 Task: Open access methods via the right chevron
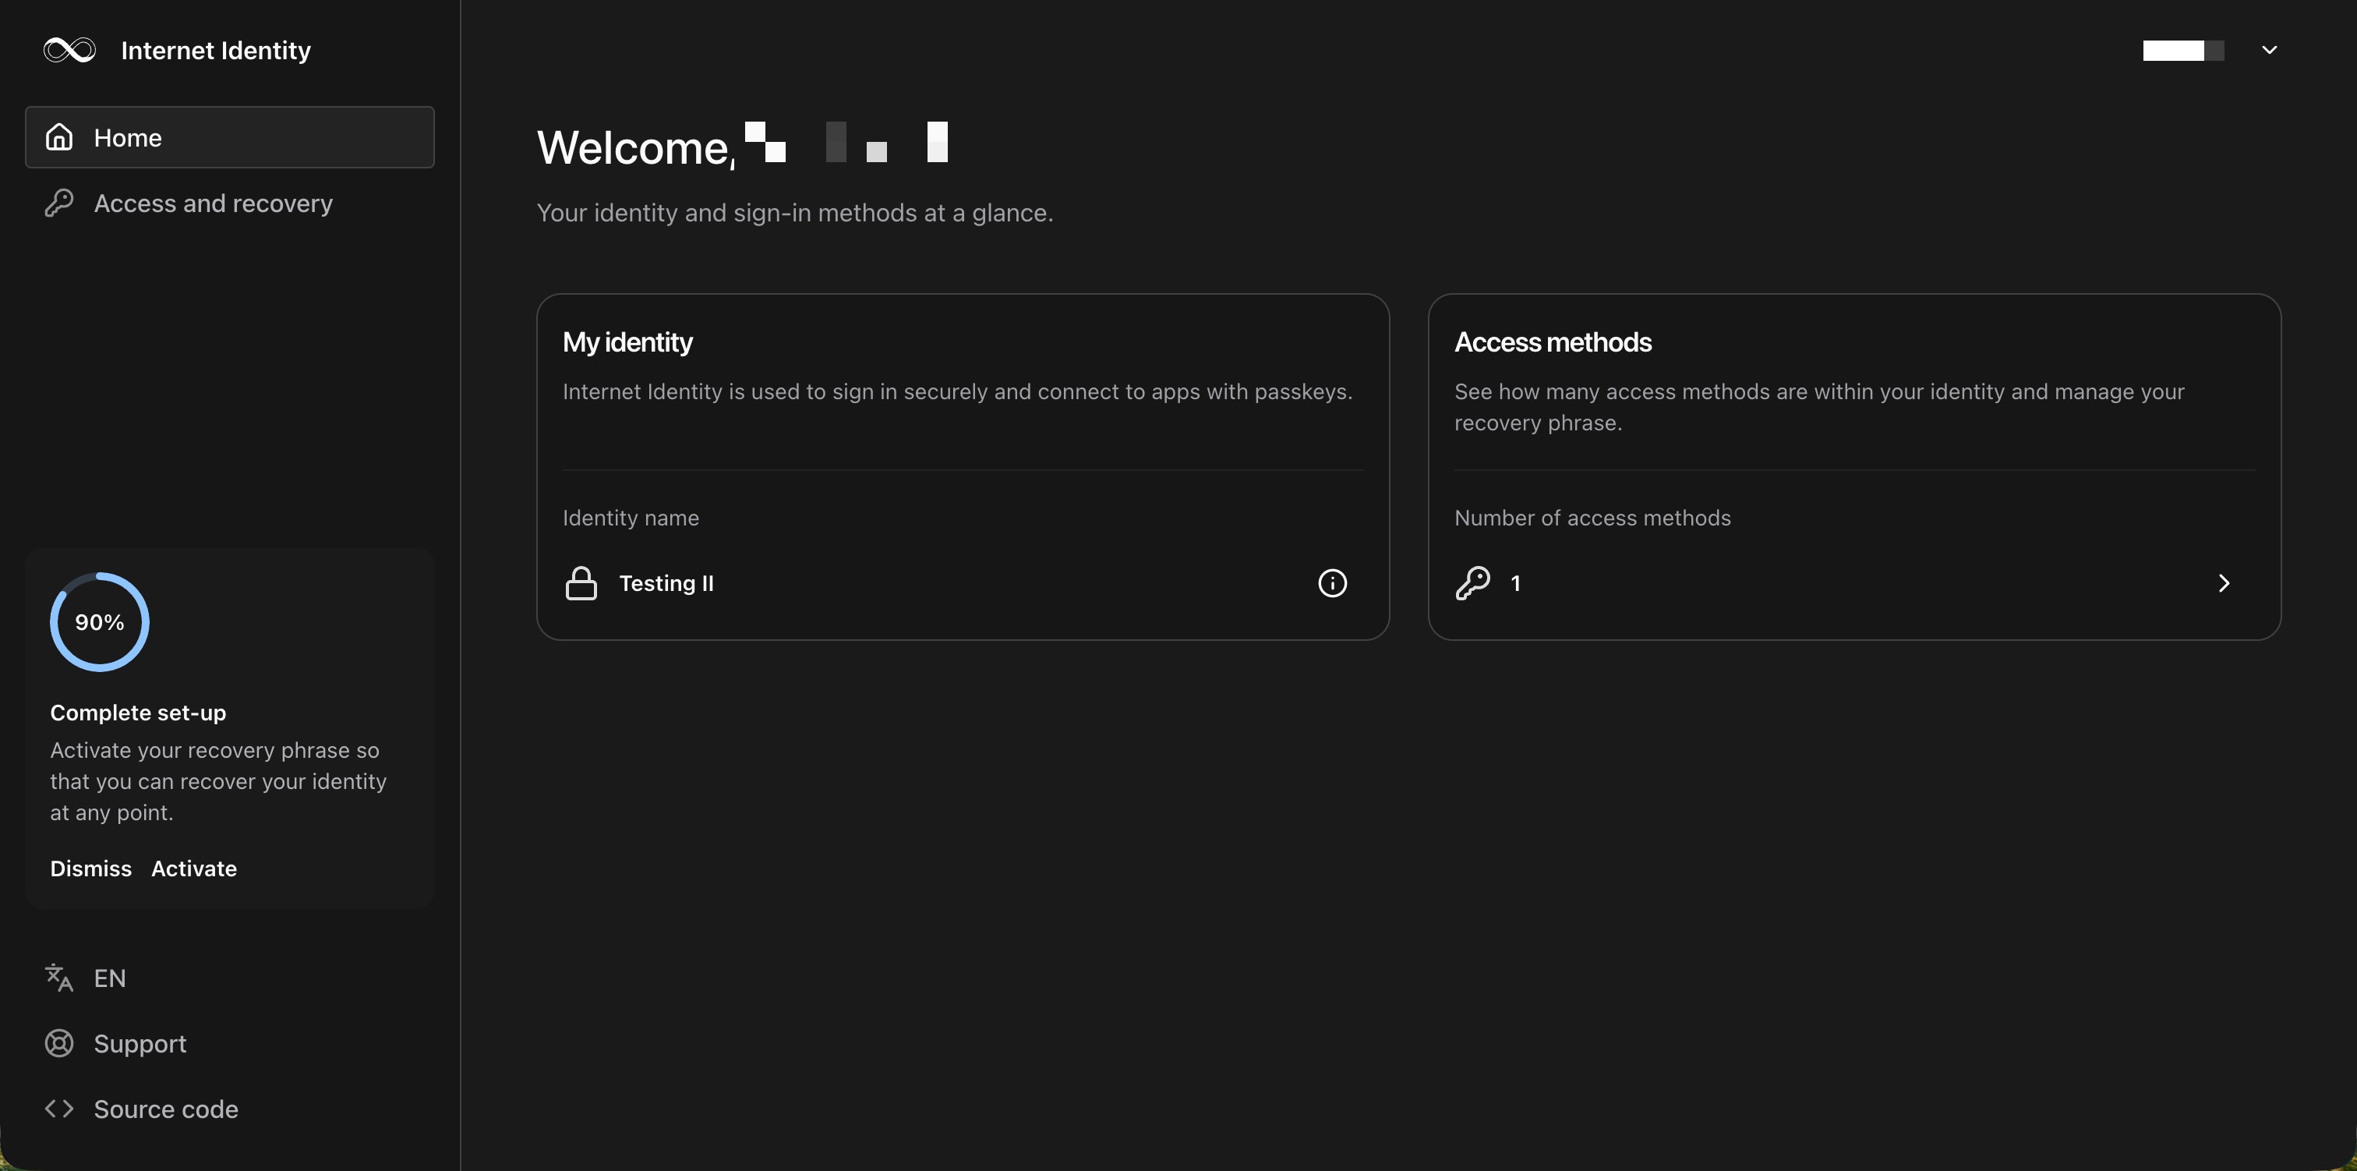[x=2224, y=583]
